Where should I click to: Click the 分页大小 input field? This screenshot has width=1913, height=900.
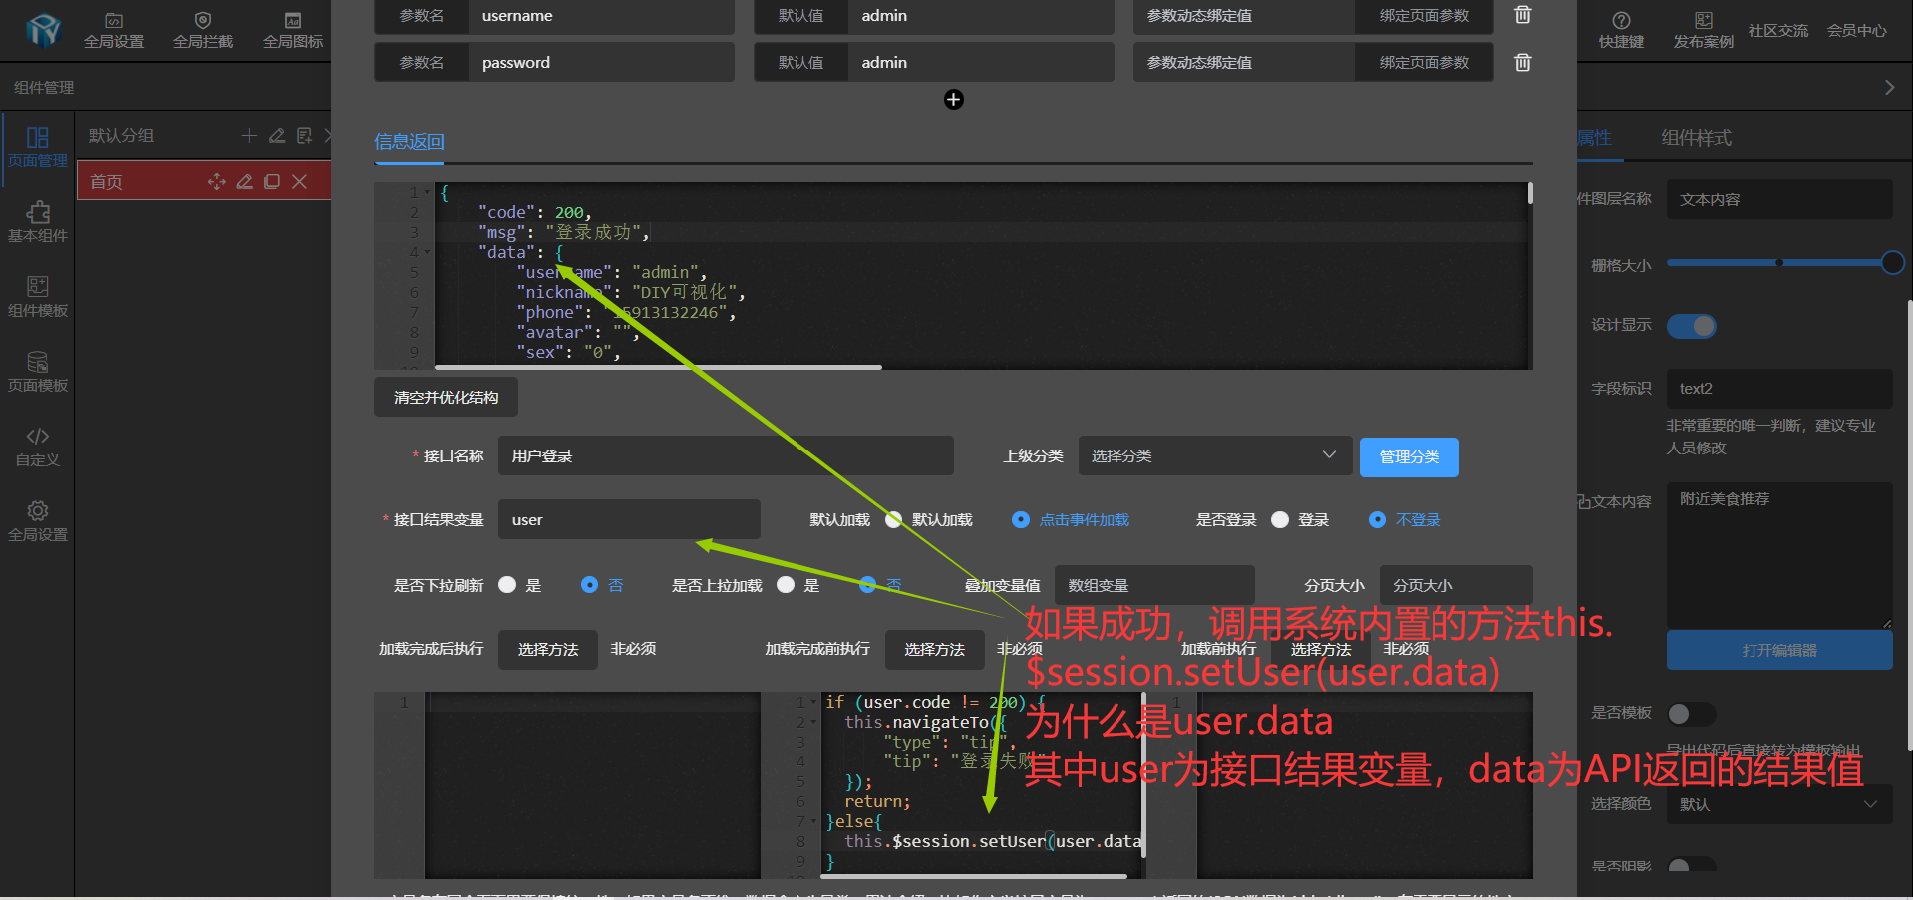tap(1455, 585)
